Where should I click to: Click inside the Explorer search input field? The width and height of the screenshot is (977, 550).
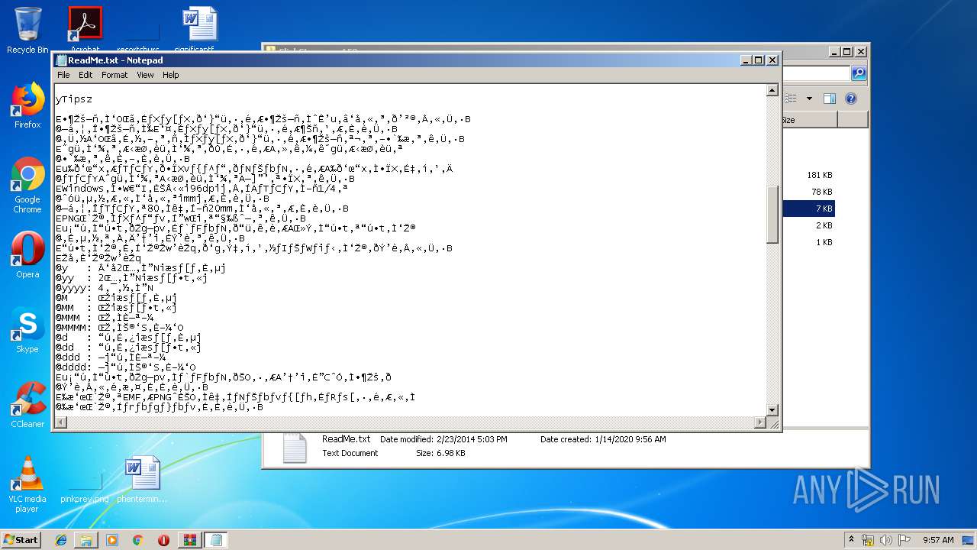(x=815, y=73)
